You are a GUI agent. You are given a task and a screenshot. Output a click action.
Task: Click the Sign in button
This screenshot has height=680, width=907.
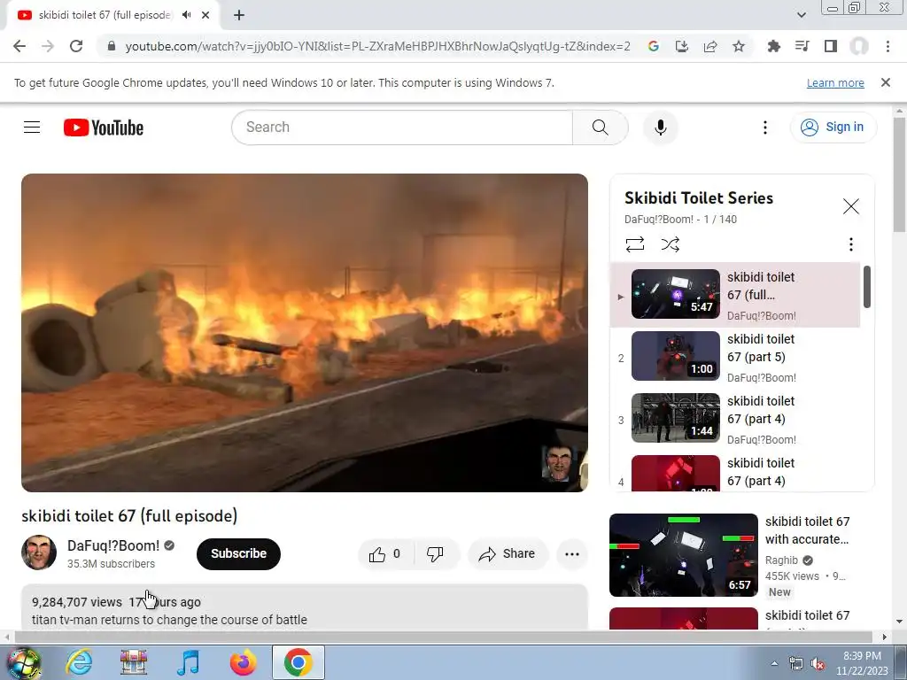833,127
